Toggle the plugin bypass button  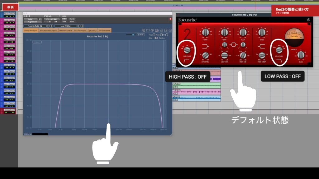tap(72, 19)
